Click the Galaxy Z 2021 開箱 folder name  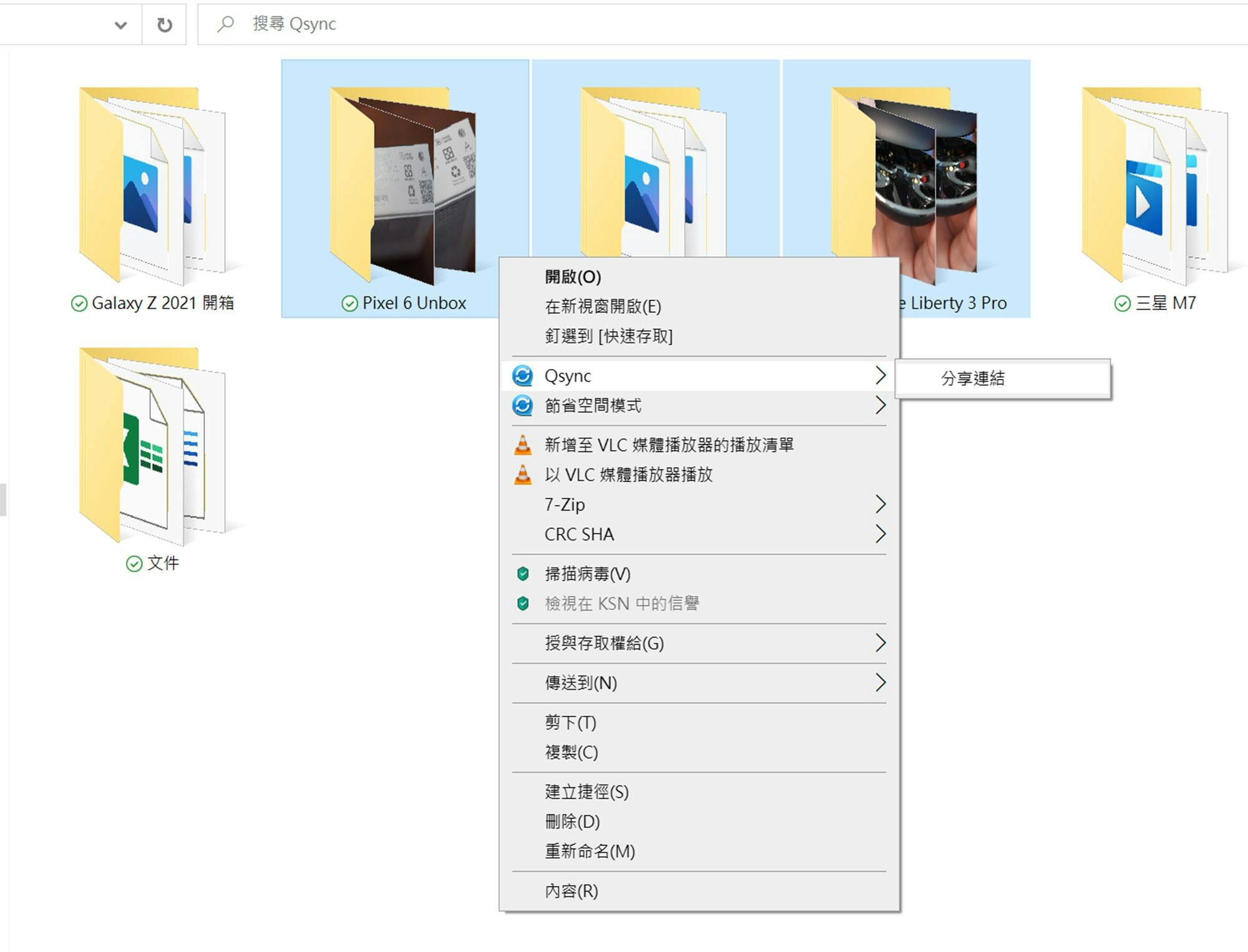tap(163, 304)
